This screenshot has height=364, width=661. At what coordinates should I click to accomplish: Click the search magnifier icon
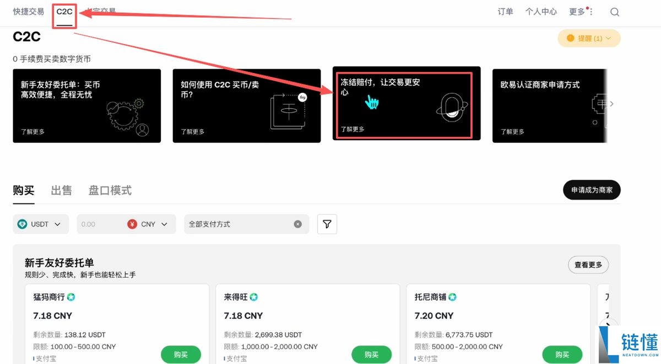tap(614, 12)
